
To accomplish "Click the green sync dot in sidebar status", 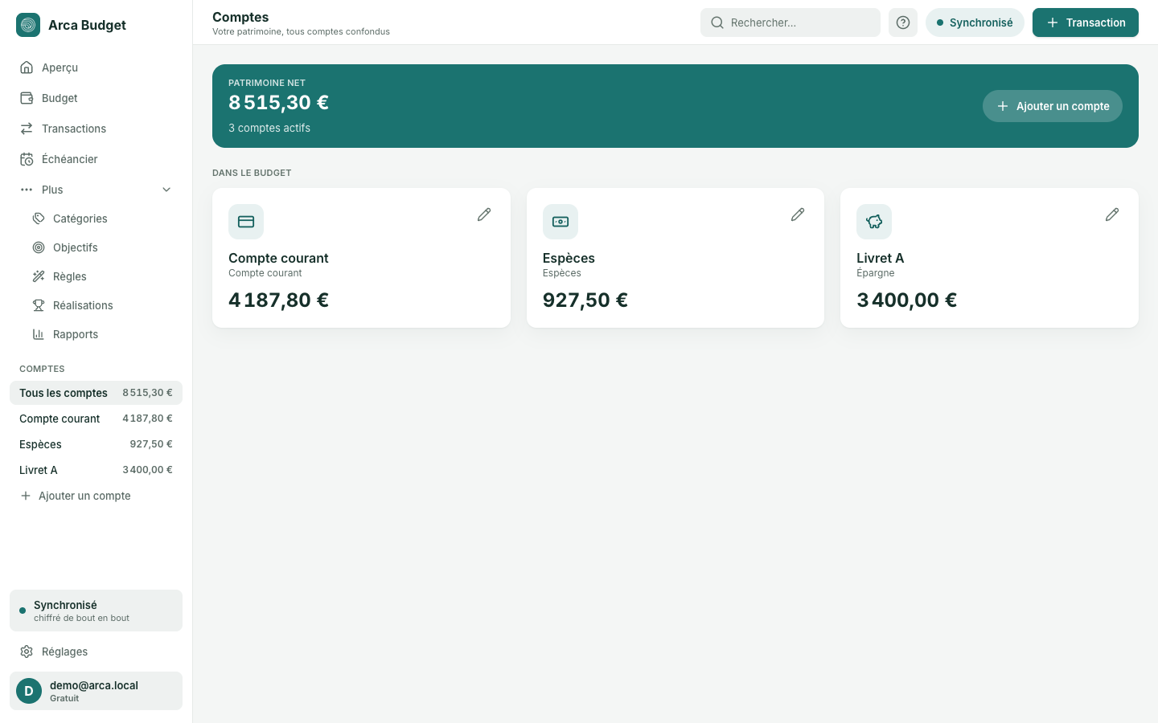I will pos(23,611).
